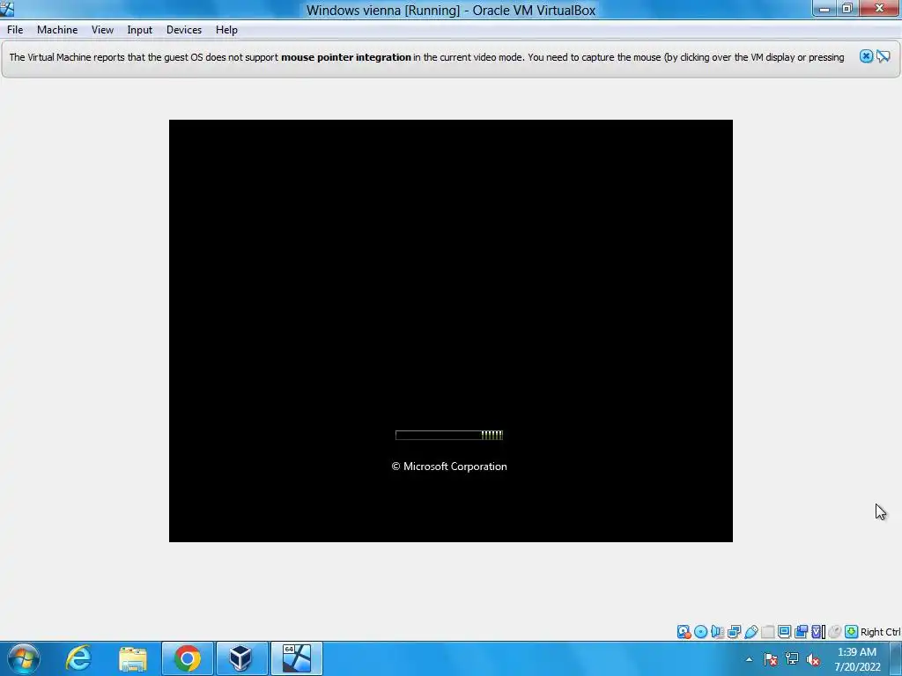Close the VirtualBox VM window
The width and height of the screenshot is (902, 676).
[x=880, y=9]
